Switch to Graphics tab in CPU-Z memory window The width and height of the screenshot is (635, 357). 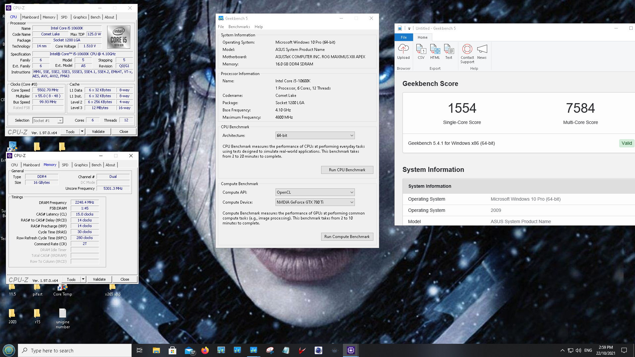(81, 165)
